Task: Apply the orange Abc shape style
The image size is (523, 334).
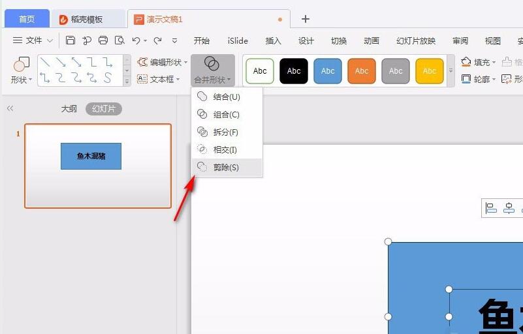Action: 362,71
